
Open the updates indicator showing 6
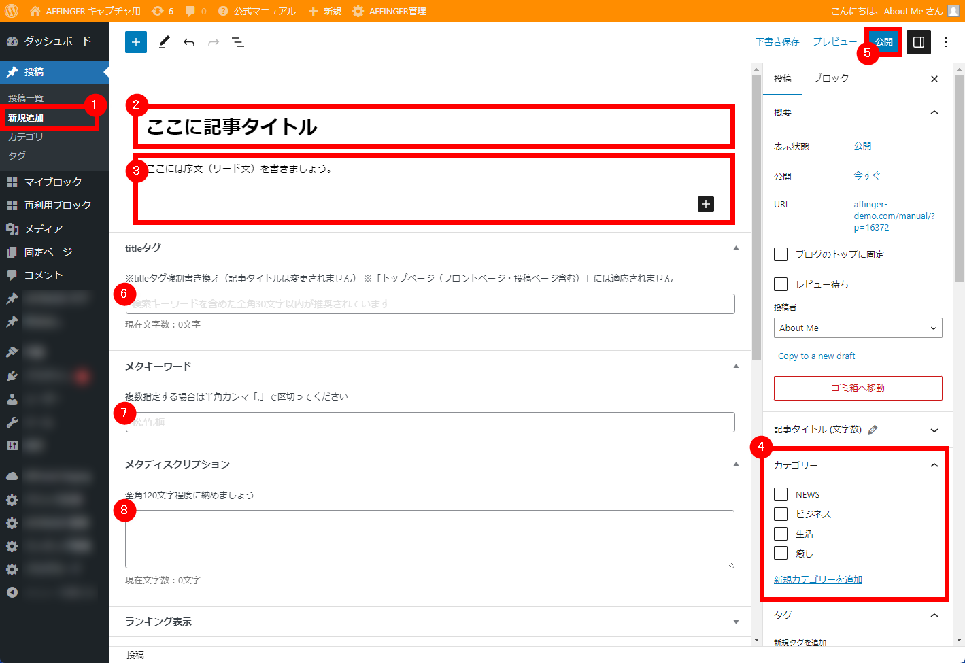pos(163,11)
